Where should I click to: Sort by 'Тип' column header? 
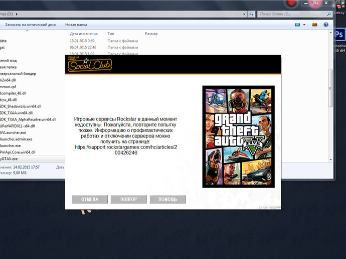tap(111, 33)
